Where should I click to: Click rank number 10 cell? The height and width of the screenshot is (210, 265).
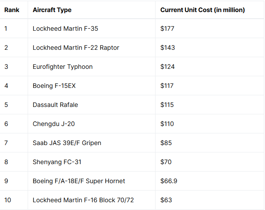pos(8,200)
